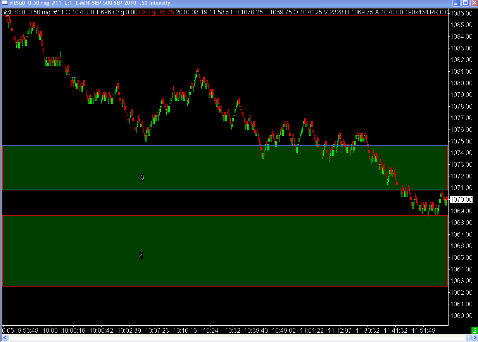Click the 11:51:49 time axis label

coord(424,330)
